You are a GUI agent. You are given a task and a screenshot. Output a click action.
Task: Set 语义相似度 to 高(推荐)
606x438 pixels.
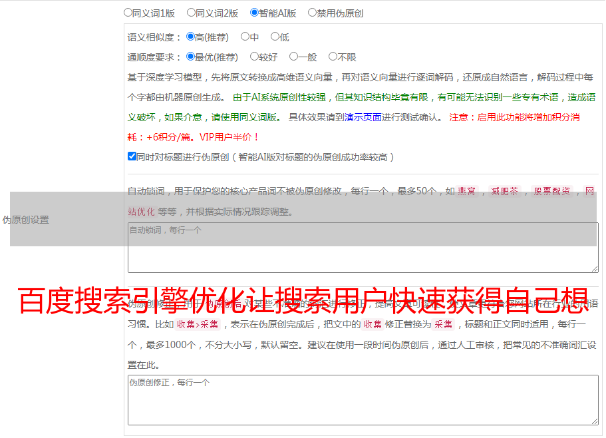190,37
